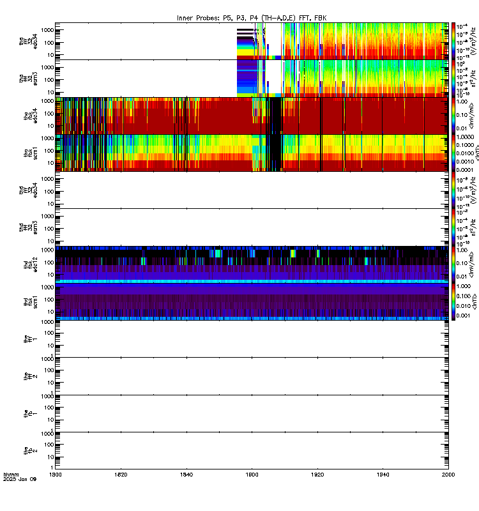Click the empty 'the fb 2' plot panel
The image size is (479, 511).
[252, 451]
